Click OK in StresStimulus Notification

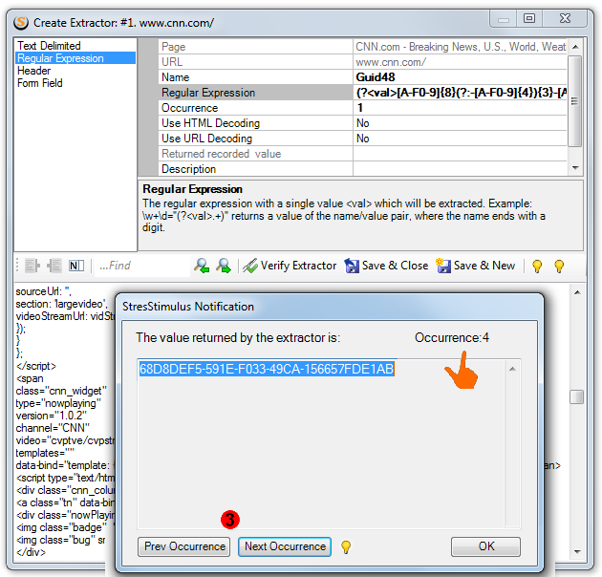point(485,546)
